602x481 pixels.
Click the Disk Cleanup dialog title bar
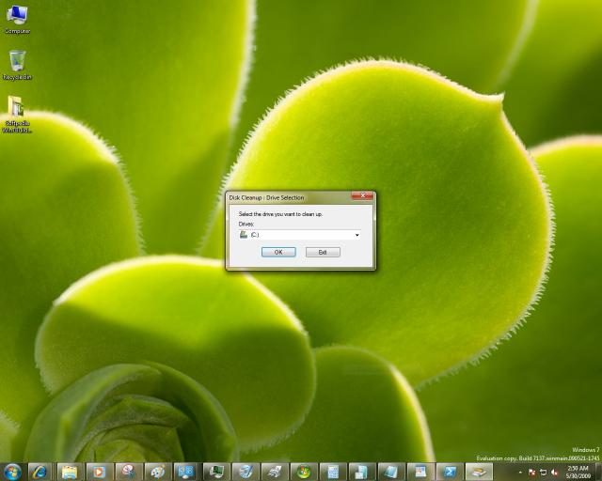(x=282, y=197)
